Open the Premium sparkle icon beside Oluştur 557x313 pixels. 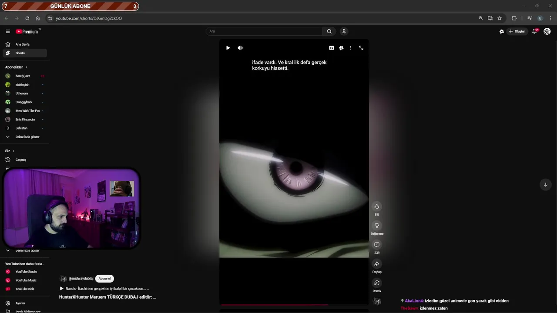coord(502,31)
